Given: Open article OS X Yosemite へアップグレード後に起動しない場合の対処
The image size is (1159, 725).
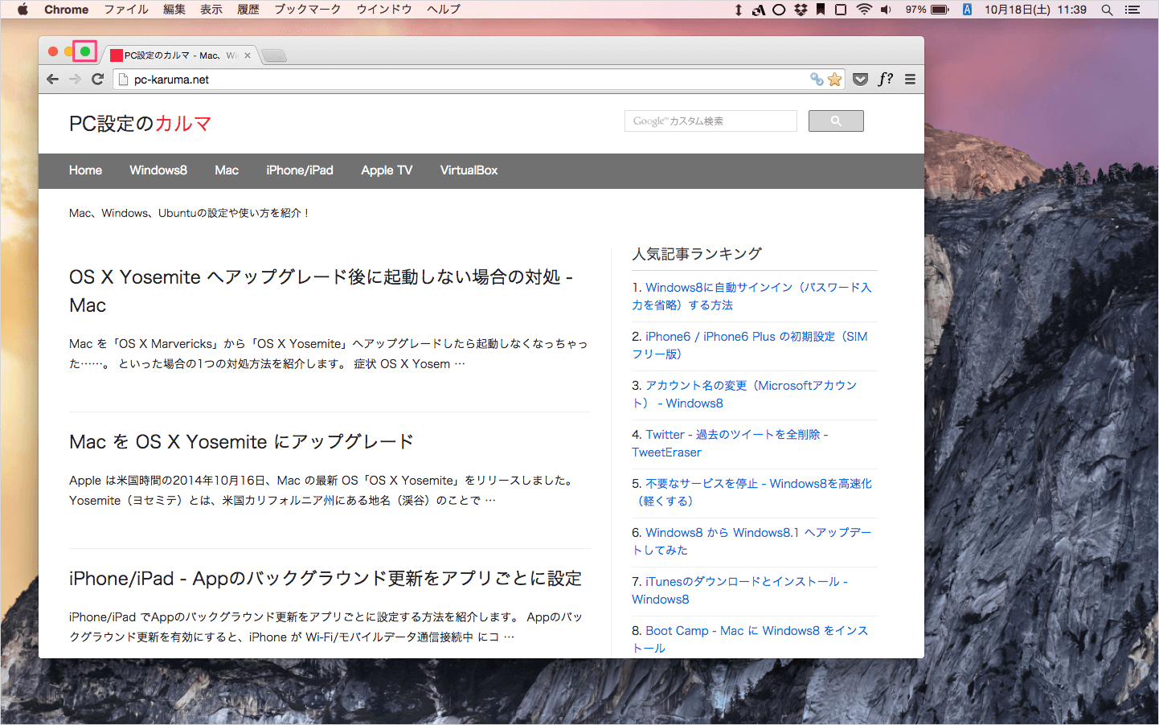Looking at the screenshot, I should 321,291.
